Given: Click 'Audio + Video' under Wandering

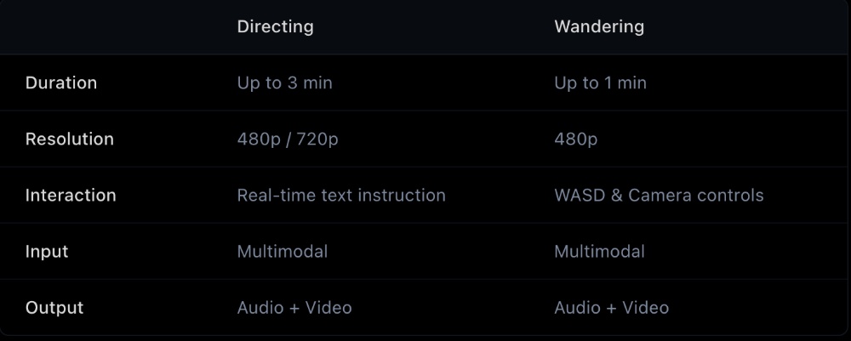Looking at the screenshot, I should 611,307.
